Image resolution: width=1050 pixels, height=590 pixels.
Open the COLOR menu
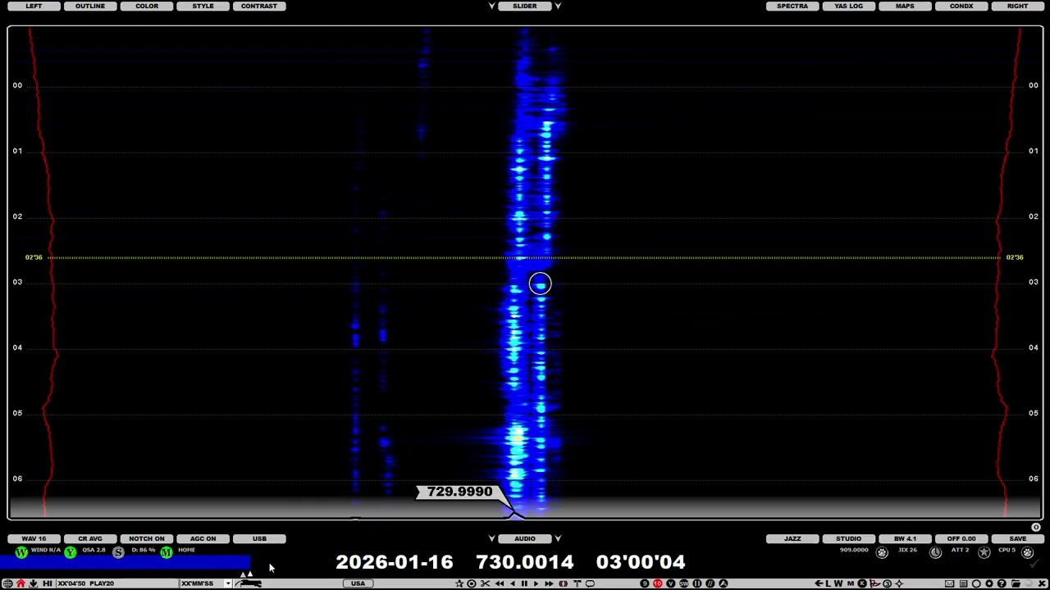[x=147, y=6]
